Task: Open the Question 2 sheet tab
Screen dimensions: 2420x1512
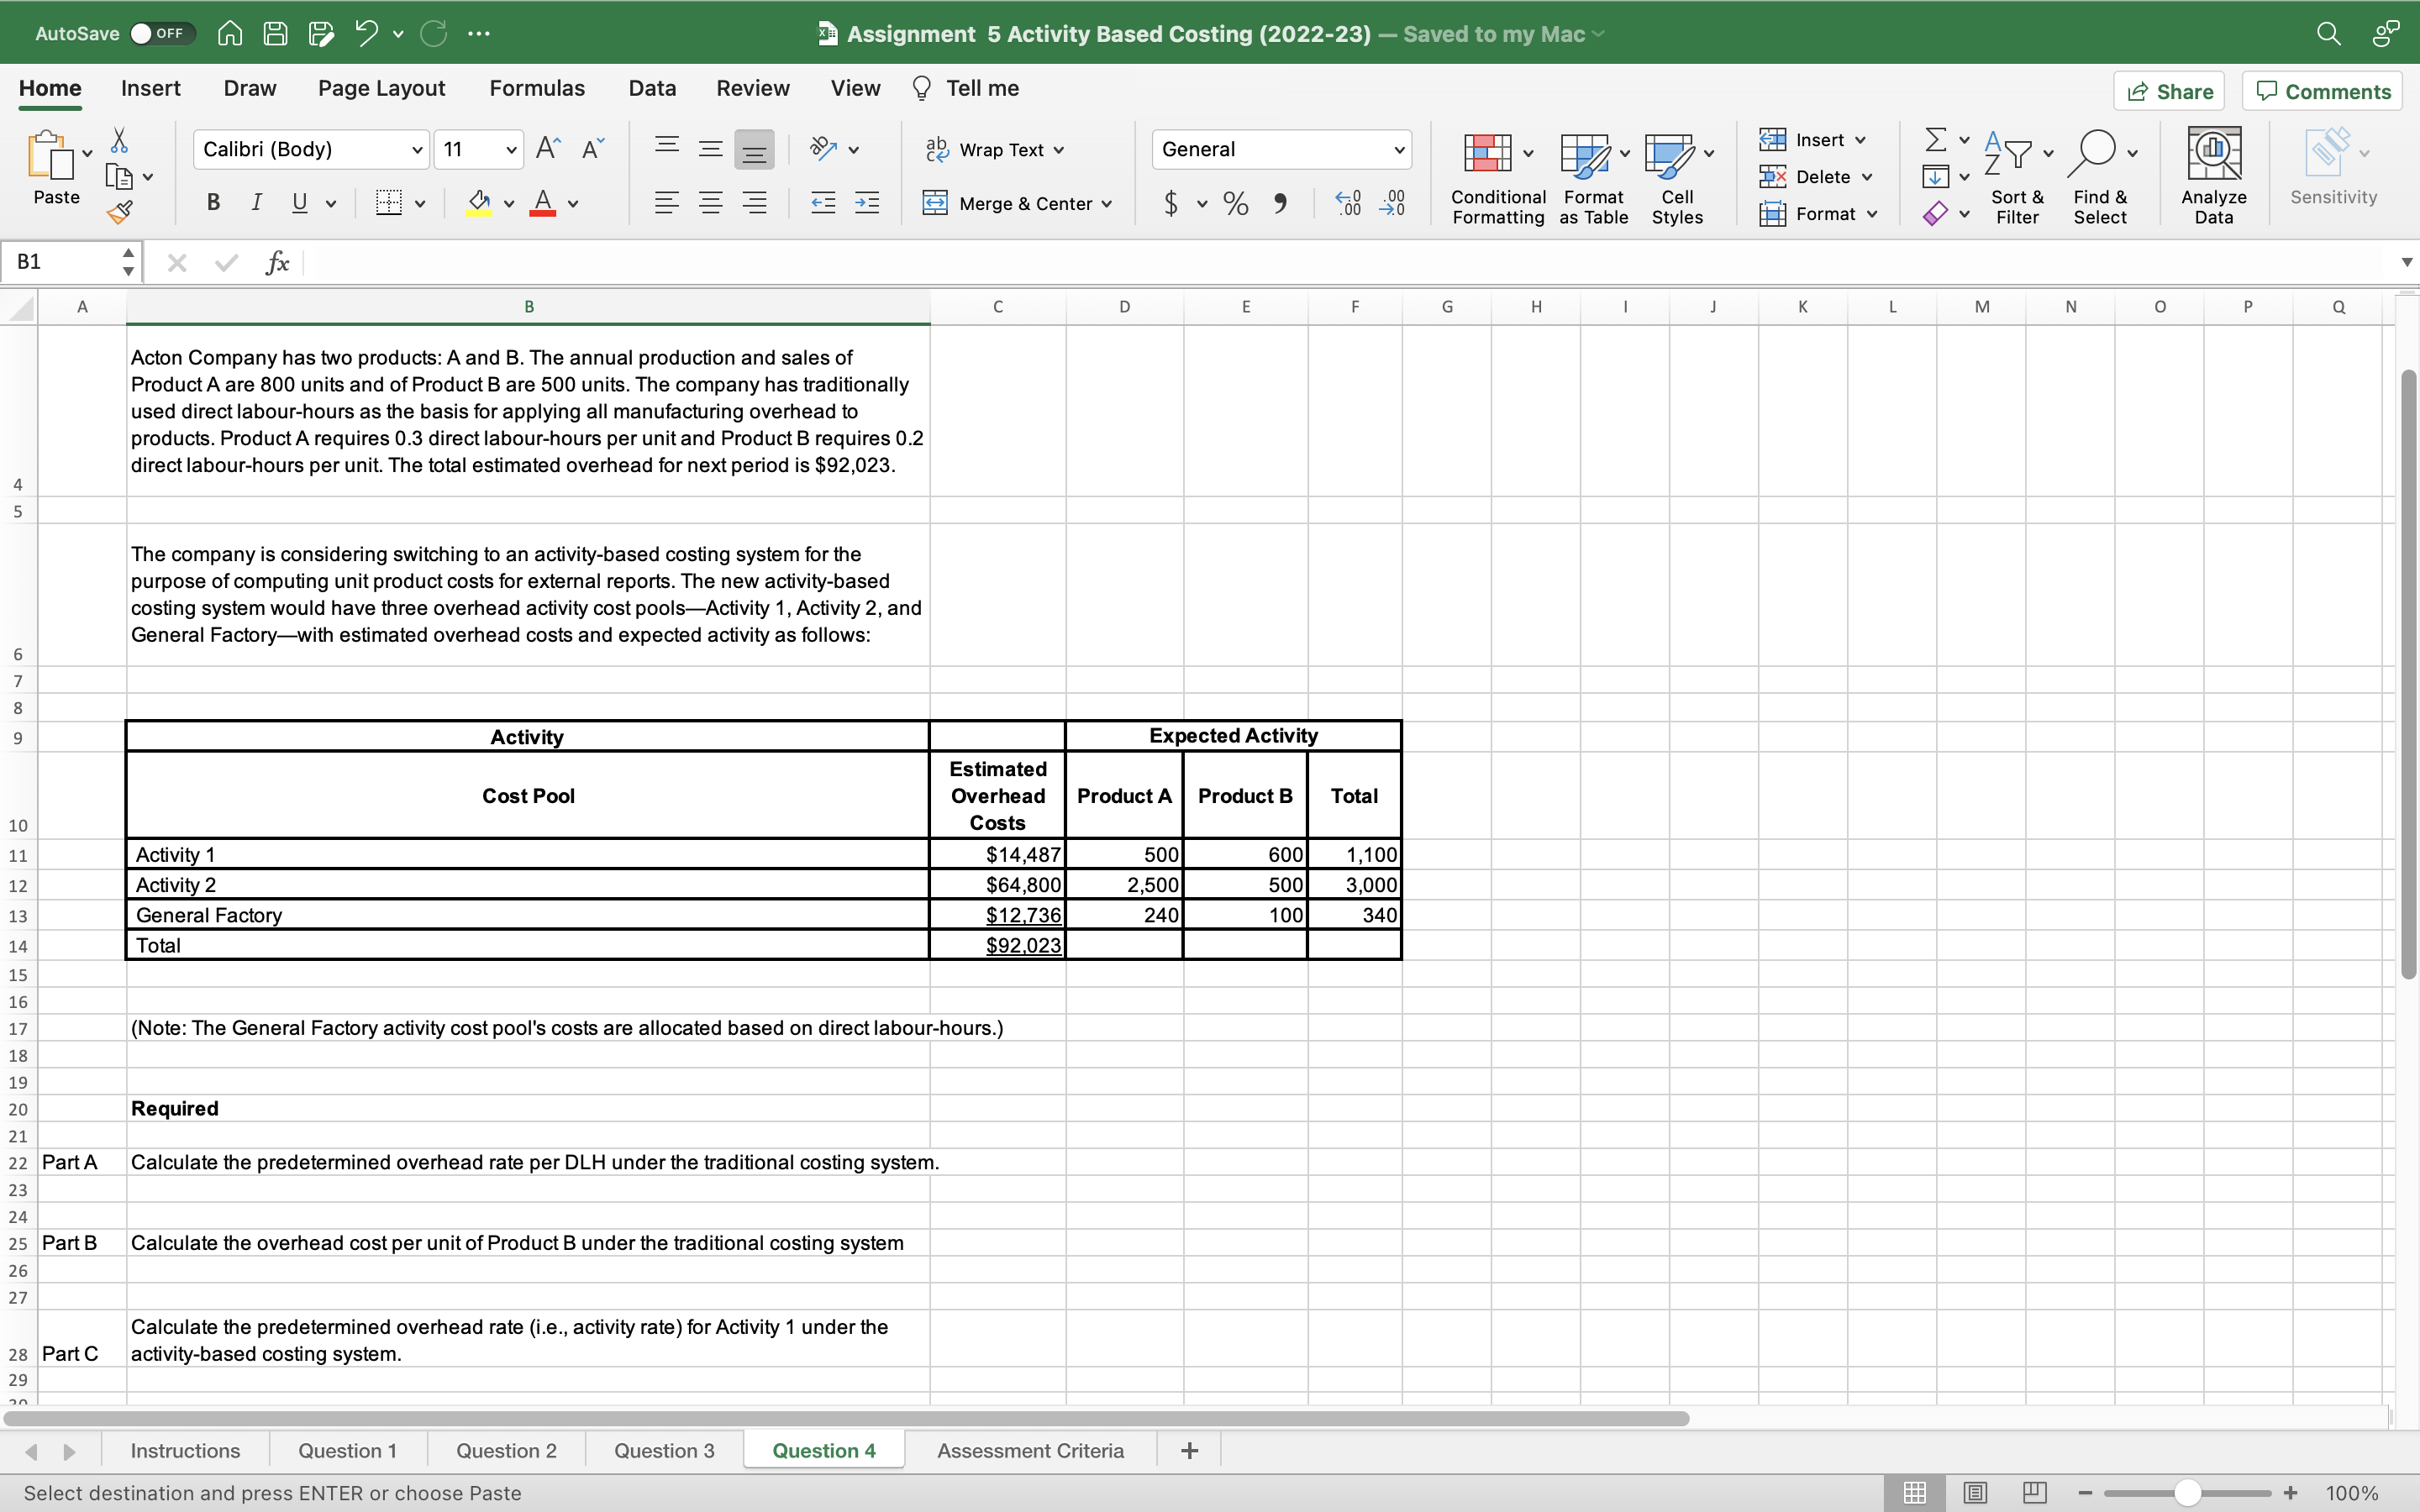Action: [505, 1449]
